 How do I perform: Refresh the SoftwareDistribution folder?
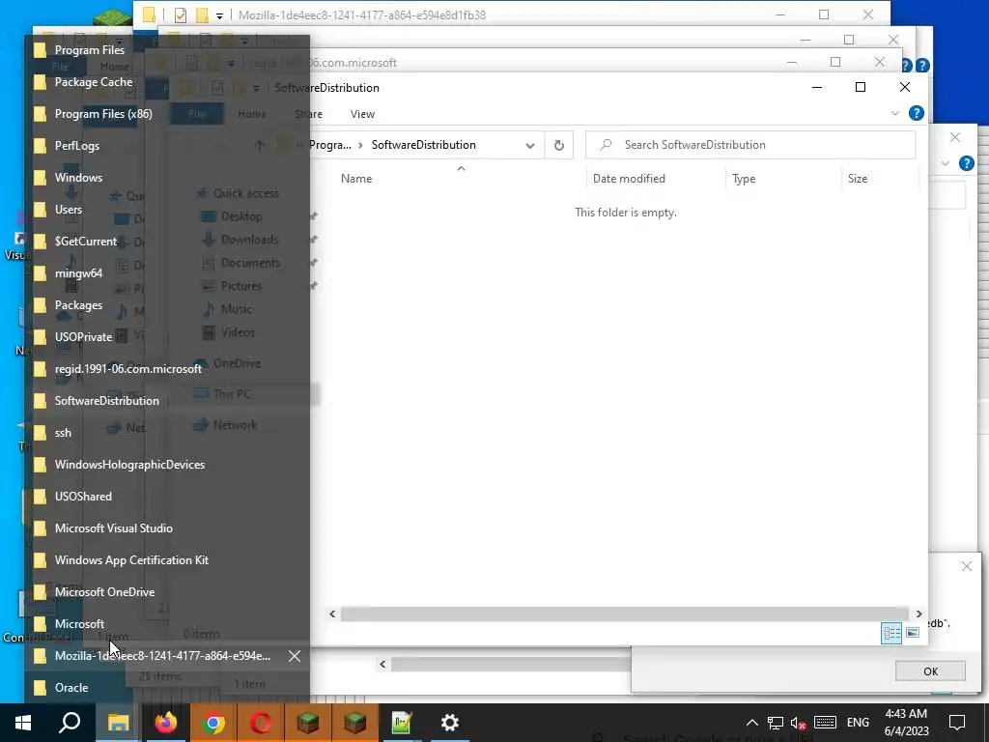[x=559, y=145]
